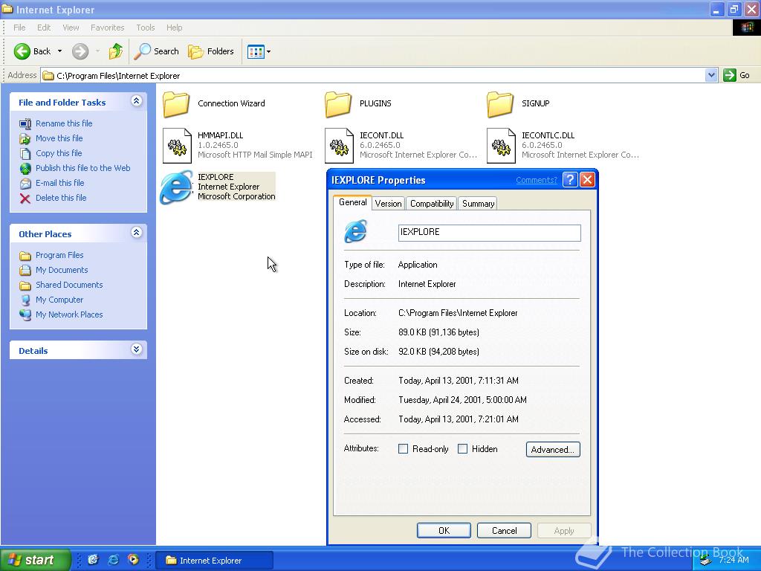
Task: Launch Internet Explorer from Quick Launch
Action: pyautogui.click(x=113, y=560)
